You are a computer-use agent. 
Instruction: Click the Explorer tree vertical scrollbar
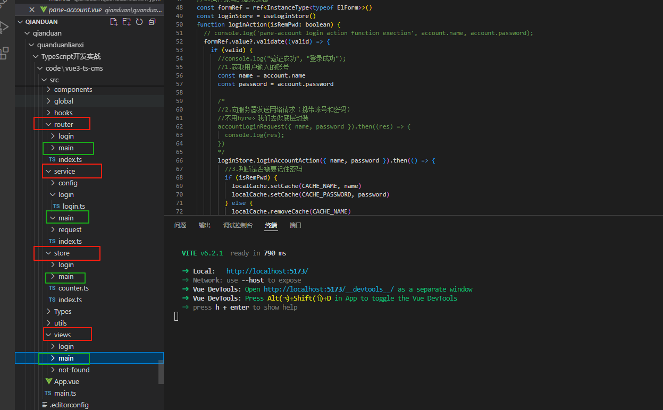pyautogui.click(x=161, y=372)
